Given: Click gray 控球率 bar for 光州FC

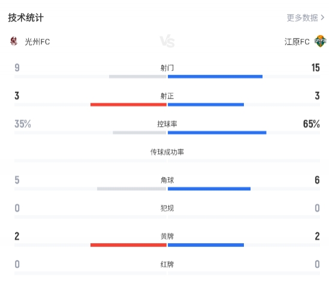Looking at the screenshot, I should pos(140,133).
